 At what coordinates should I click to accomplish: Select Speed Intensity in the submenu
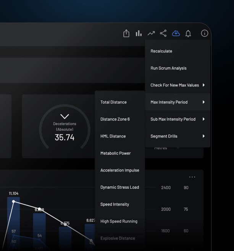point(120,204)
